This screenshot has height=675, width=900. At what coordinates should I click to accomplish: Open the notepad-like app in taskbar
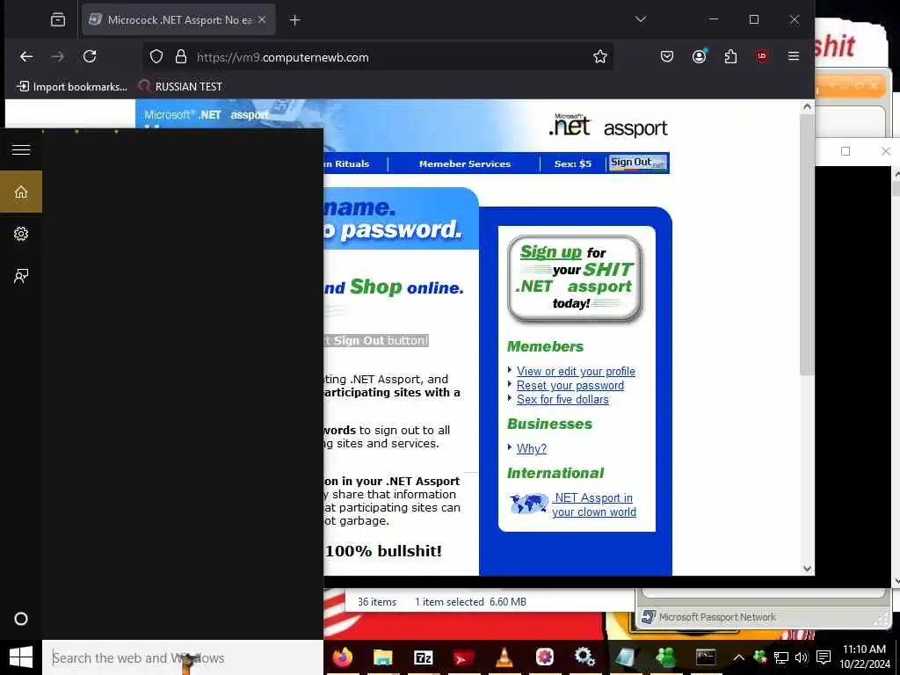tap(625, 657)
